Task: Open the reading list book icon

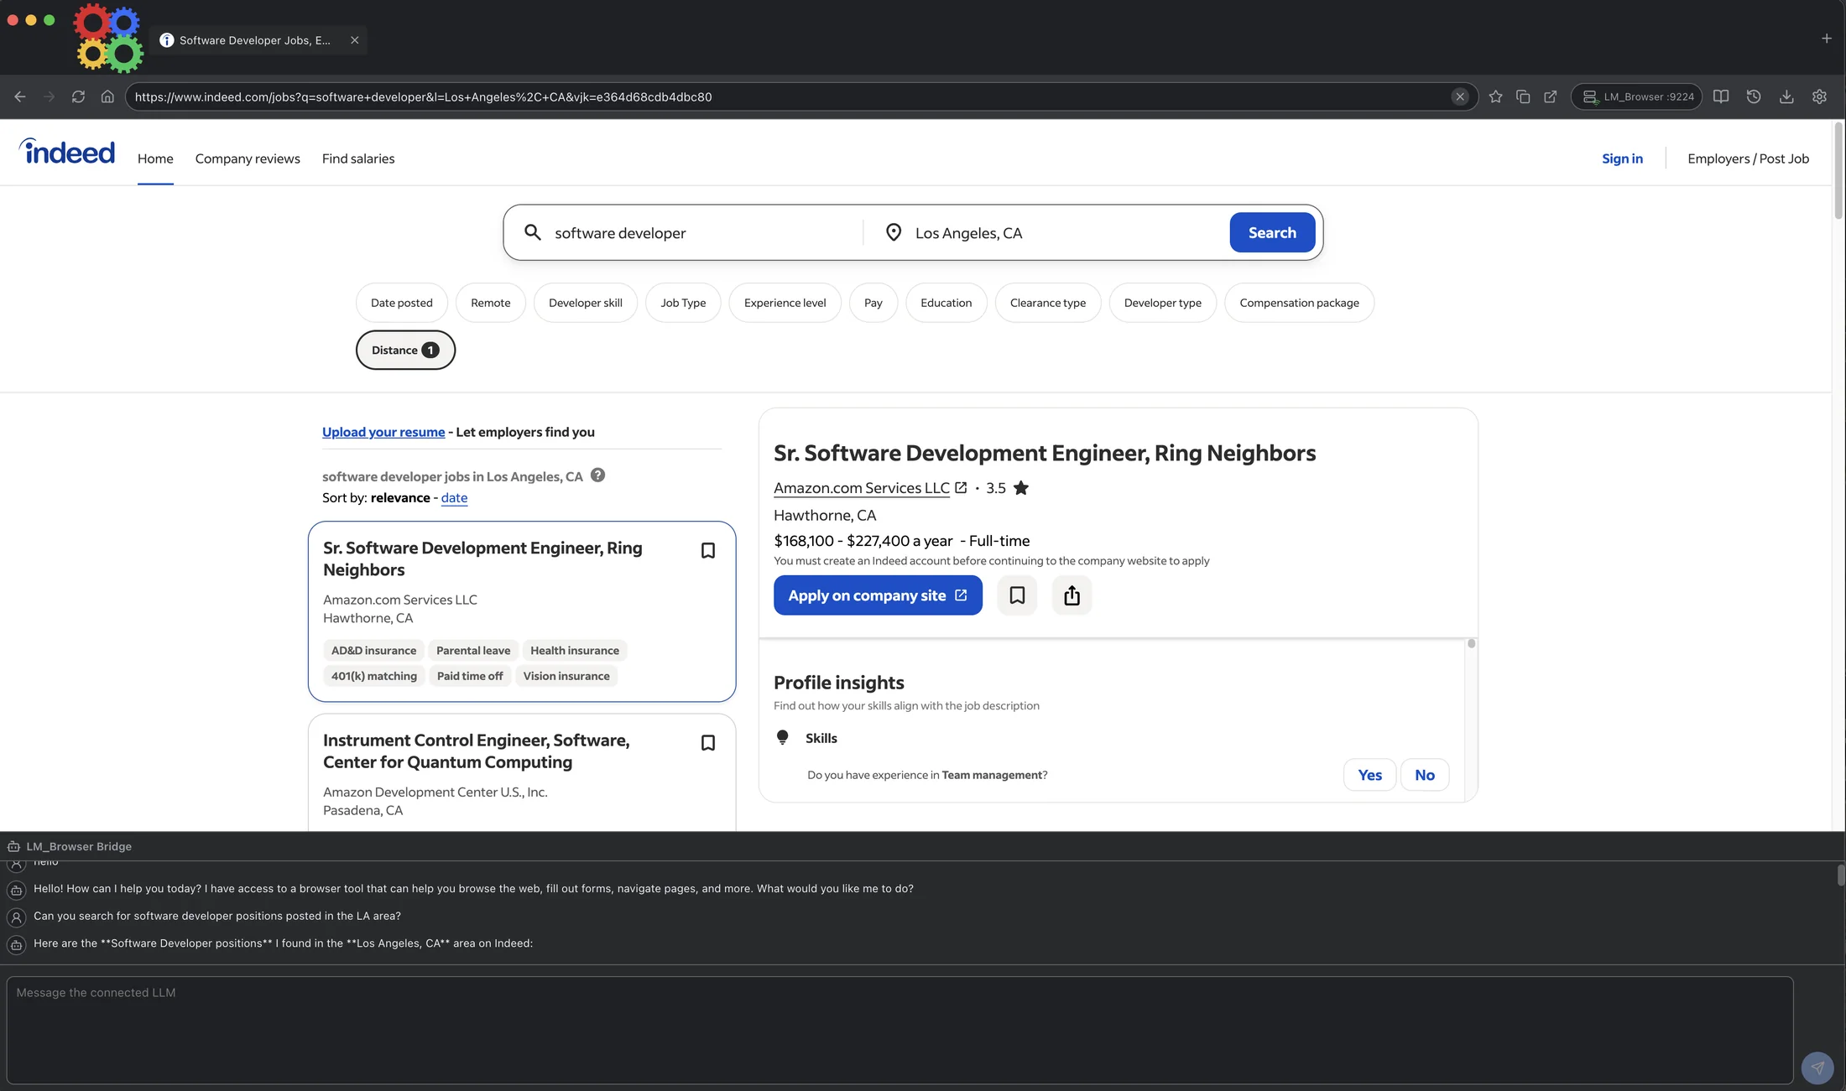Action: [x=1721, y=96]
